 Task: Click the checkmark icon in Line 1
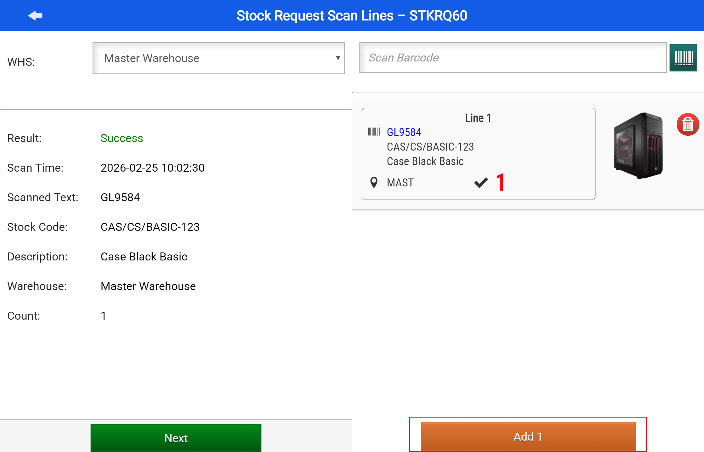coord(481,182)
